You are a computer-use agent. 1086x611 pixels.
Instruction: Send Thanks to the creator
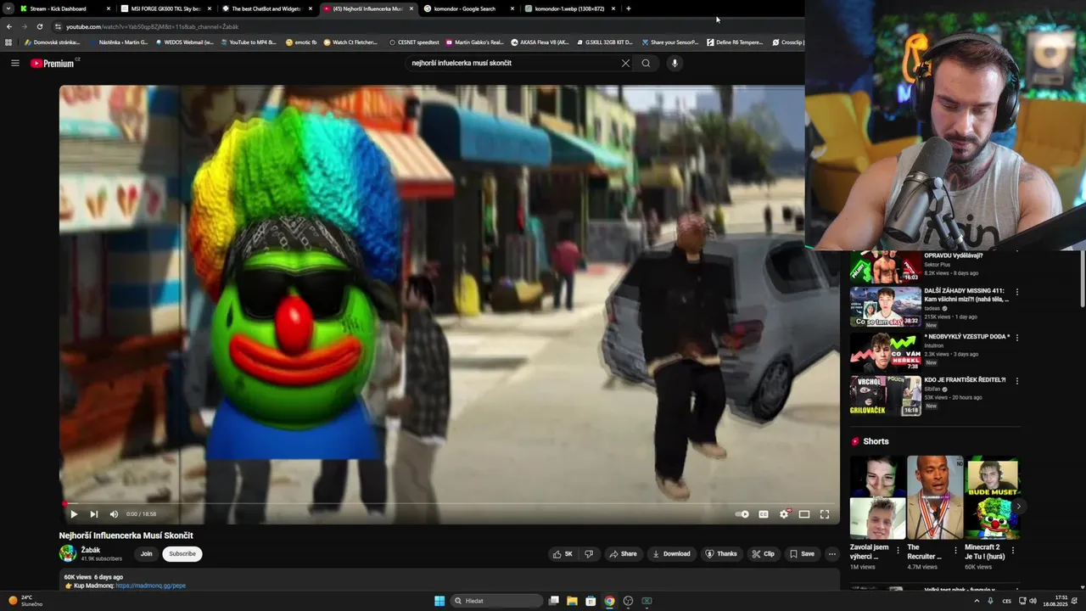[721, 553]
